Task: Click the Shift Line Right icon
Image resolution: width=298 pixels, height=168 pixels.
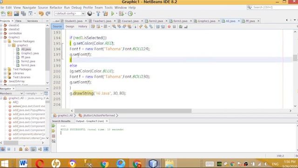Action: (163, 27)
